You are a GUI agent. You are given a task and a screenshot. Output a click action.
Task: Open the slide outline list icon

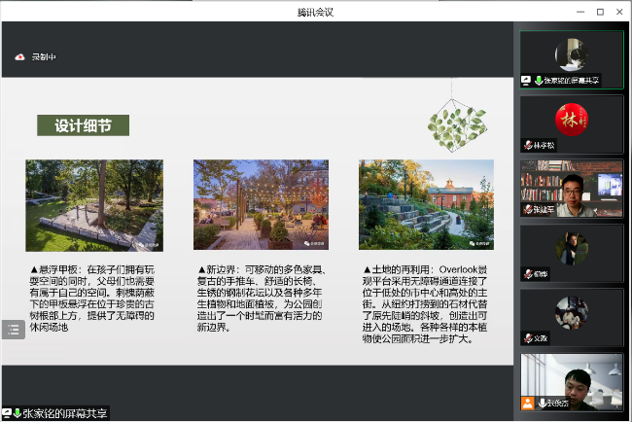(x=13, y=330)
